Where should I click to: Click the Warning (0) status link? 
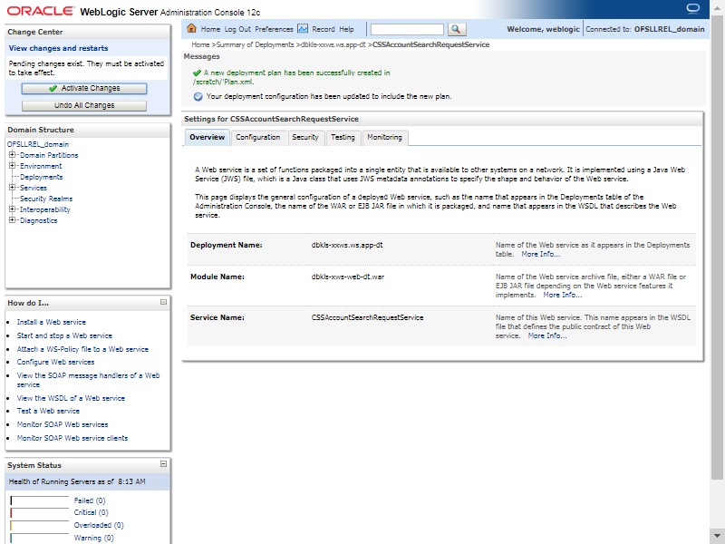point(94,538)
